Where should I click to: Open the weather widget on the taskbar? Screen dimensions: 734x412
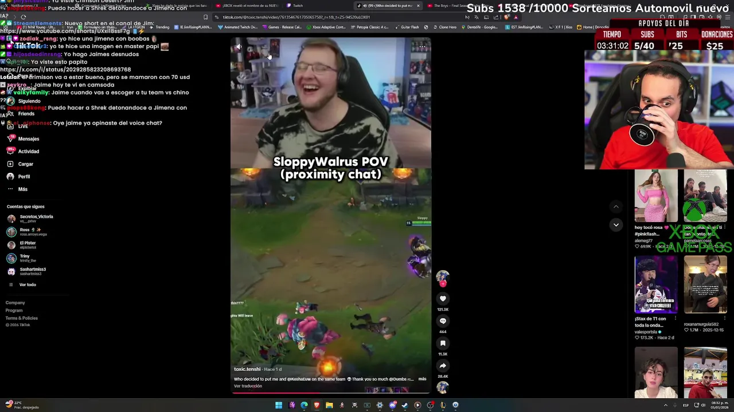click(x=22, y=405)
